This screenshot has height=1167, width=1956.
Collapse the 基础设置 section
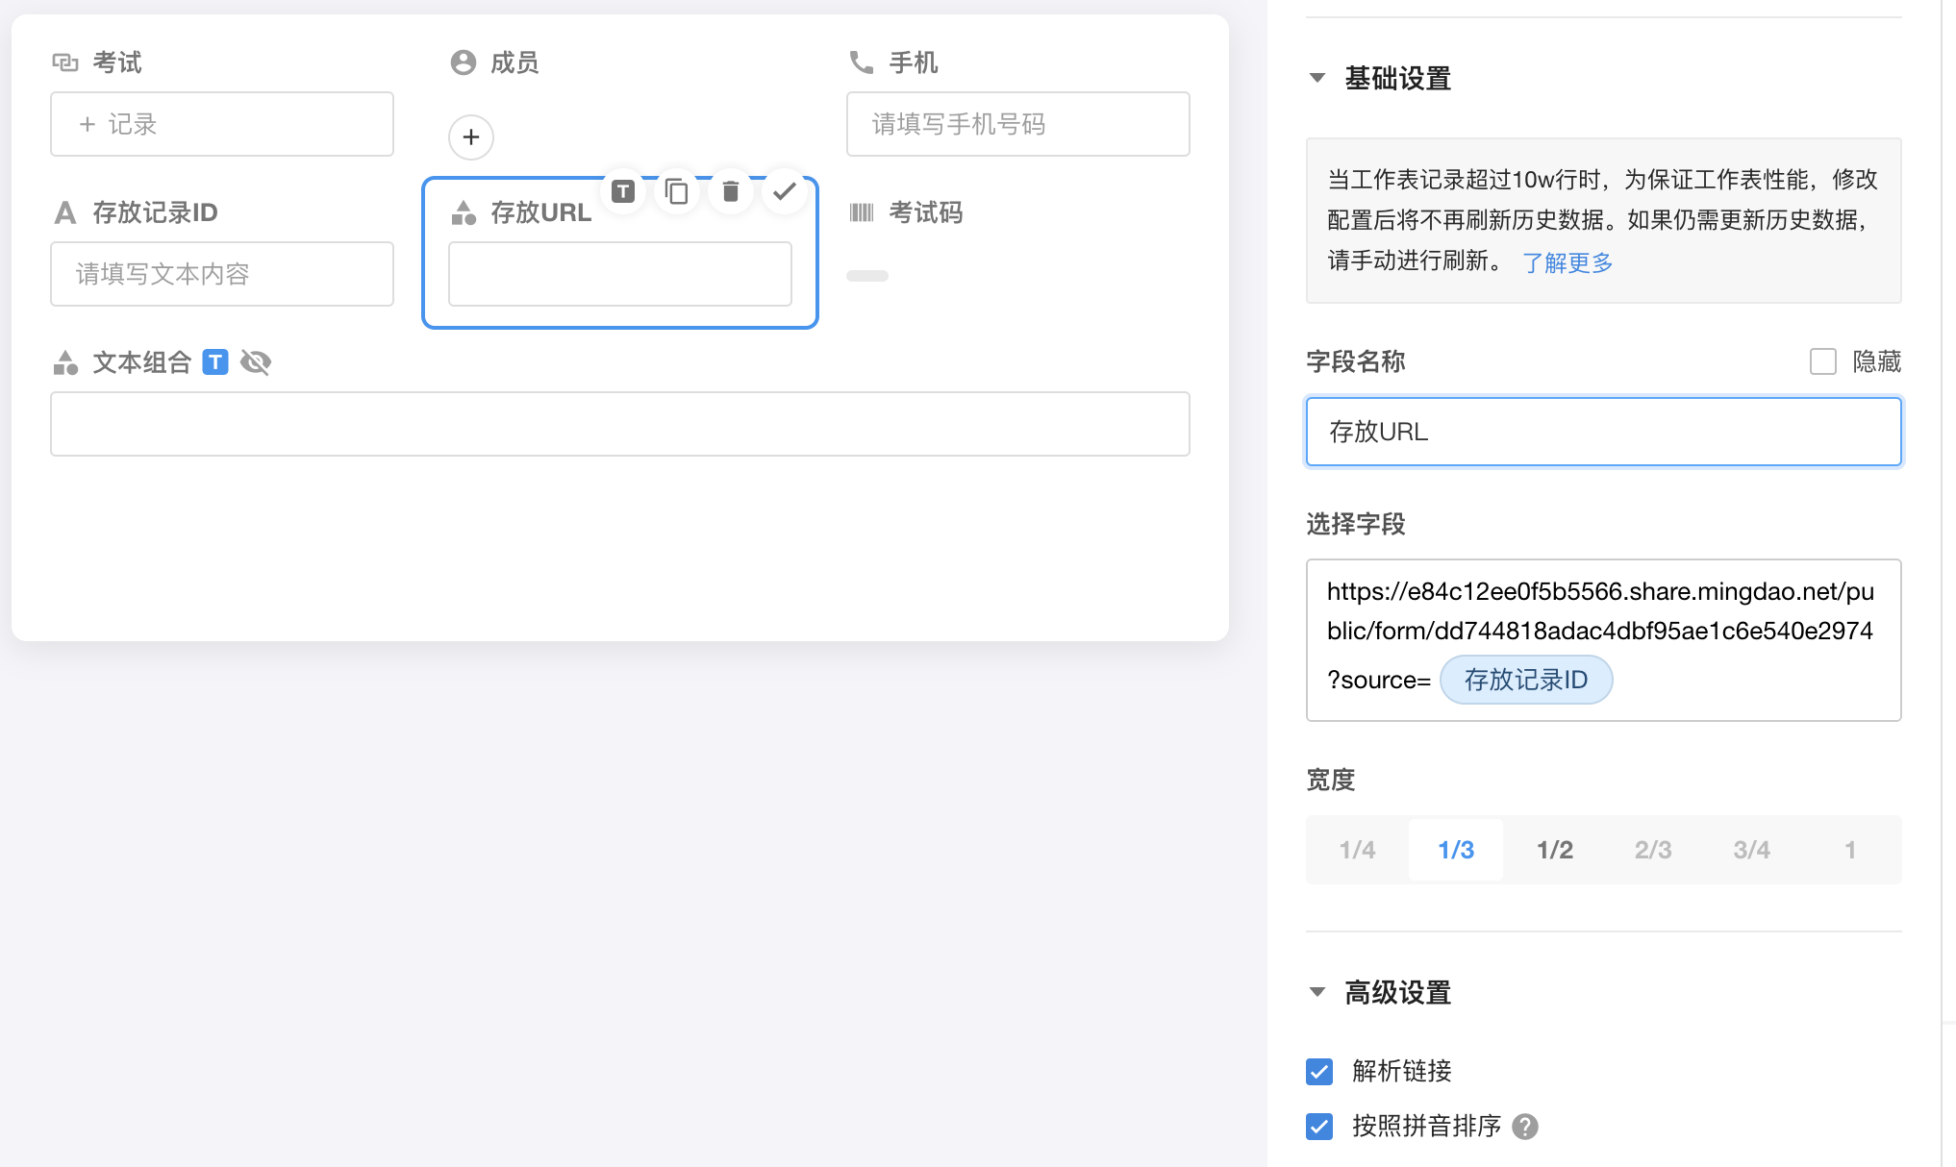tap(1317, 78)
